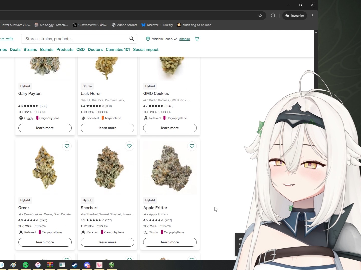This screenshot has width=361, height=270.
Task: Click learn more for Jack Herer
Action: click(107, 128)
